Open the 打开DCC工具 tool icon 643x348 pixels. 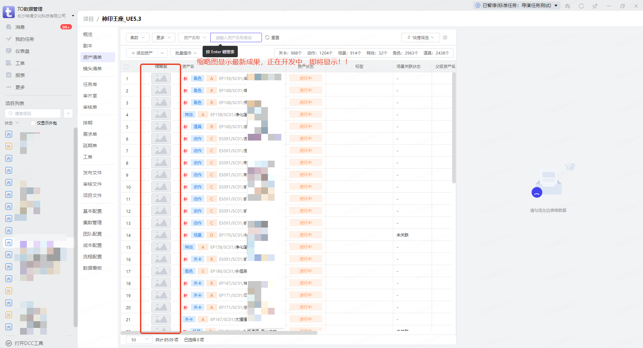pyautogui.click(x=9, y=343)
